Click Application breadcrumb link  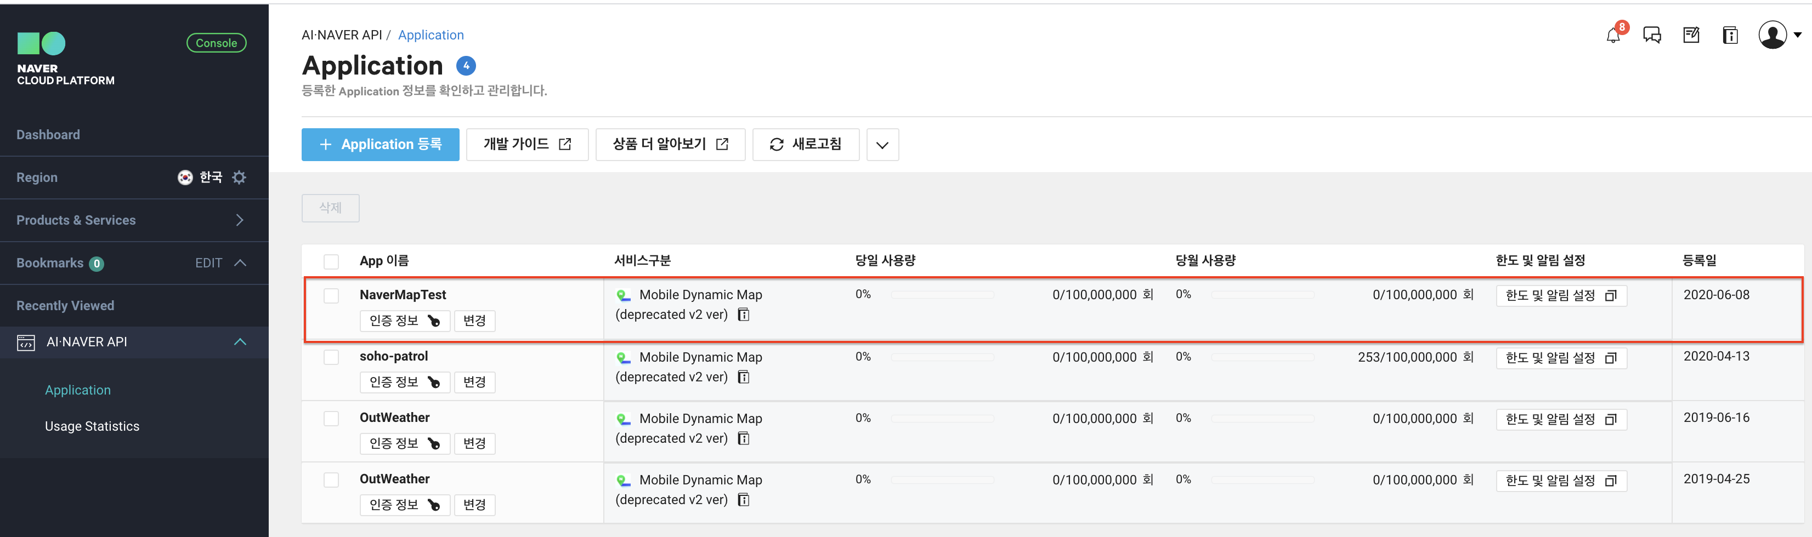point(431,35)
